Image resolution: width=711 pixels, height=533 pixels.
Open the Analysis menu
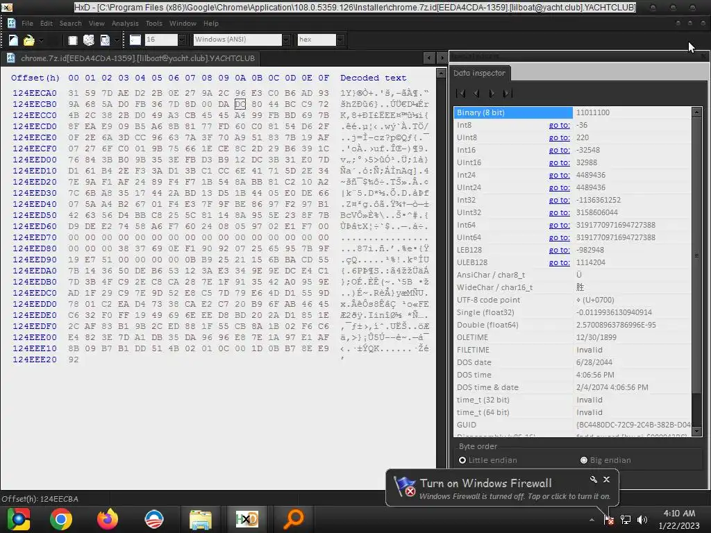pos(125,23)
